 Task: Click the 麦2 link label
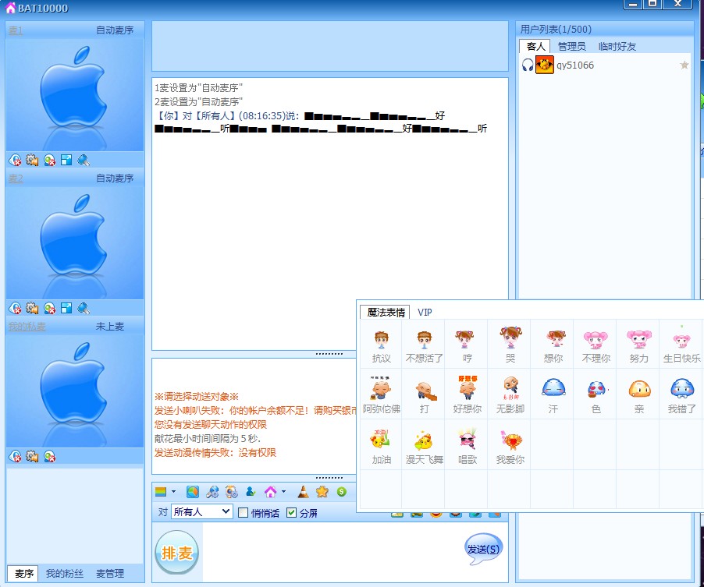(x=16, y=179)
